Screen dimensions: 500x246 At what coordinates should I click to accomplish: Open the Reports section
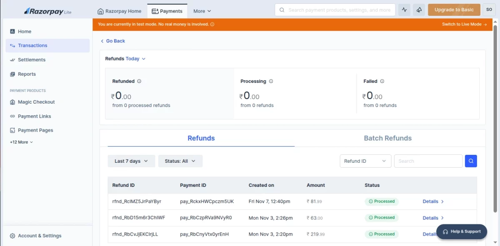click(x=27, y=74)
